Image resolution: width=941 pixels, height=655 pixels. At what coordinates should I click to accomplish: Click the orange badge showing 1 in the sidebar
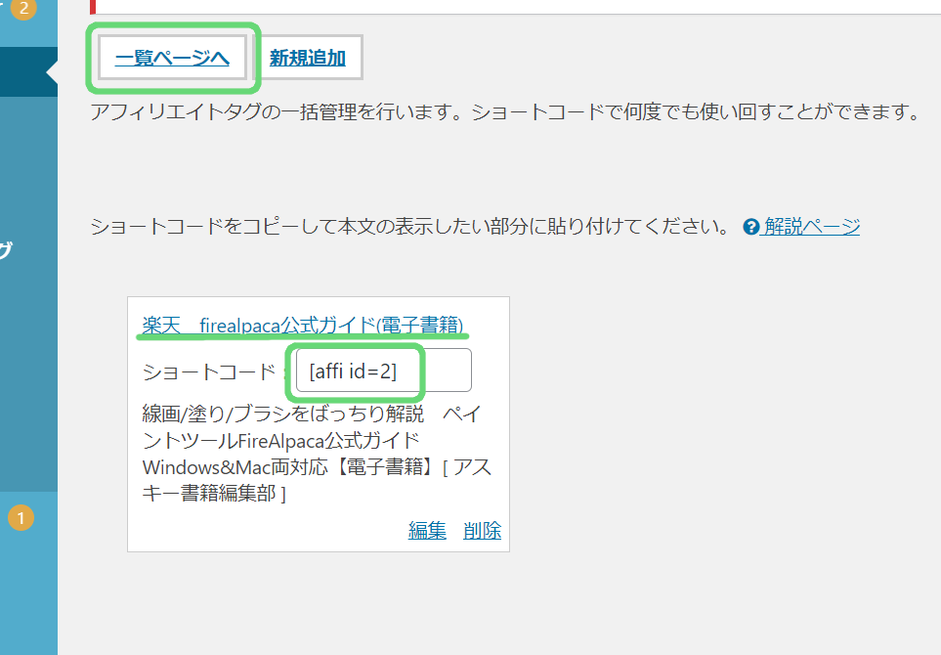click(21, 518)
